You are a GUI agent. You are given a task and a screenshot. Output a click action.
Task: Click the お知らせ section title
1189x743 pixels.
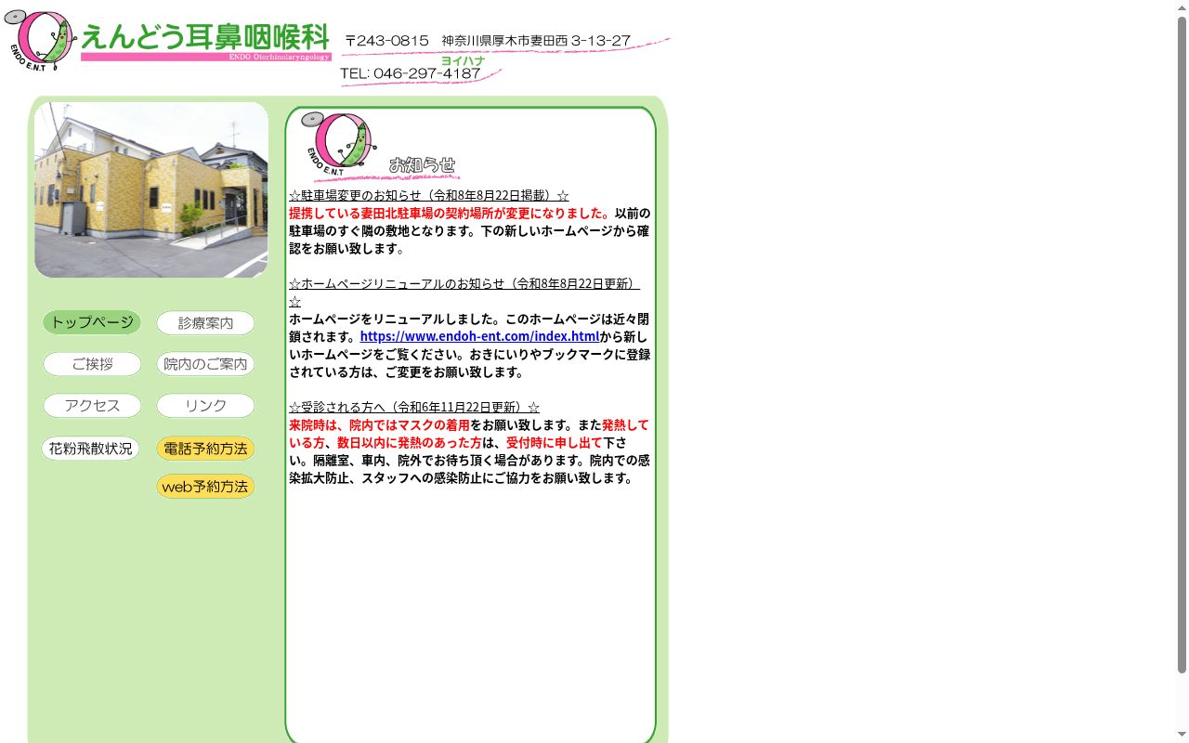click(423, 165)
